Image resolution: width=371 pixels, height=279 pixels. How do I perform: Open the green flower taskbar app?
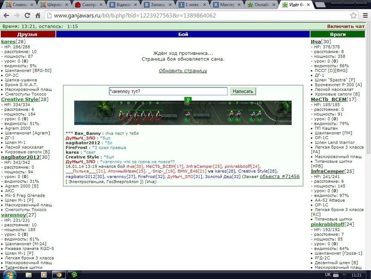pyautogui.click(x=74, y=275)
